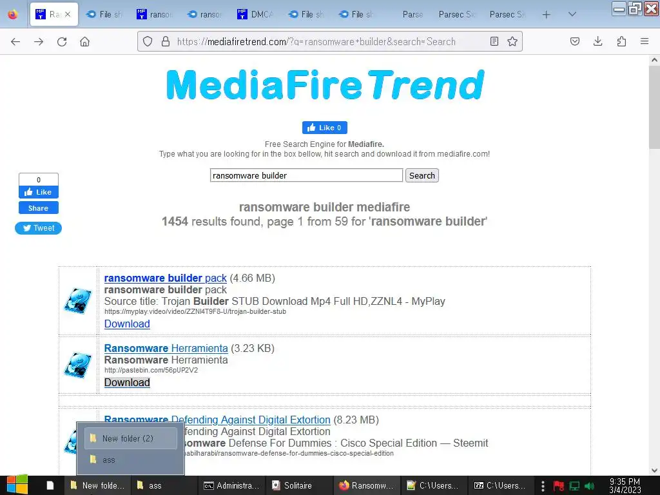The image size is (660, 495).
Task: Open the browser downloads panel
Action: (x=597, y=41)
